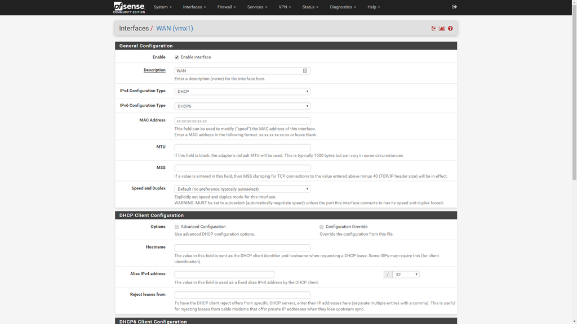The image size is (577, 324).
Task: Click the related settings sliders icon
Action: click(x=433, y=28)
